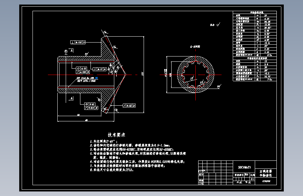303x196 pixels.
Task: Click the GB/T 3478.1 spline standard callout
Action: click(86, 81)
